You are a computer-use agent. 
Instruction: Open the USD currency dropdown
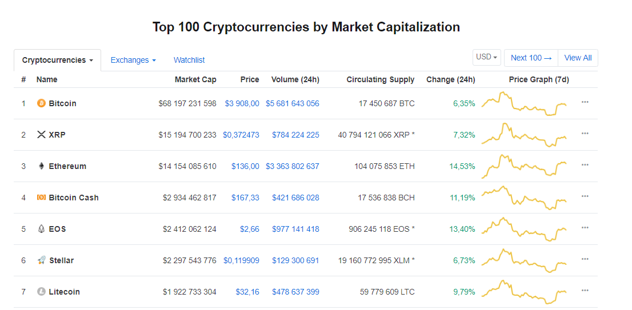pyautogui.click(x=487, y=57)
